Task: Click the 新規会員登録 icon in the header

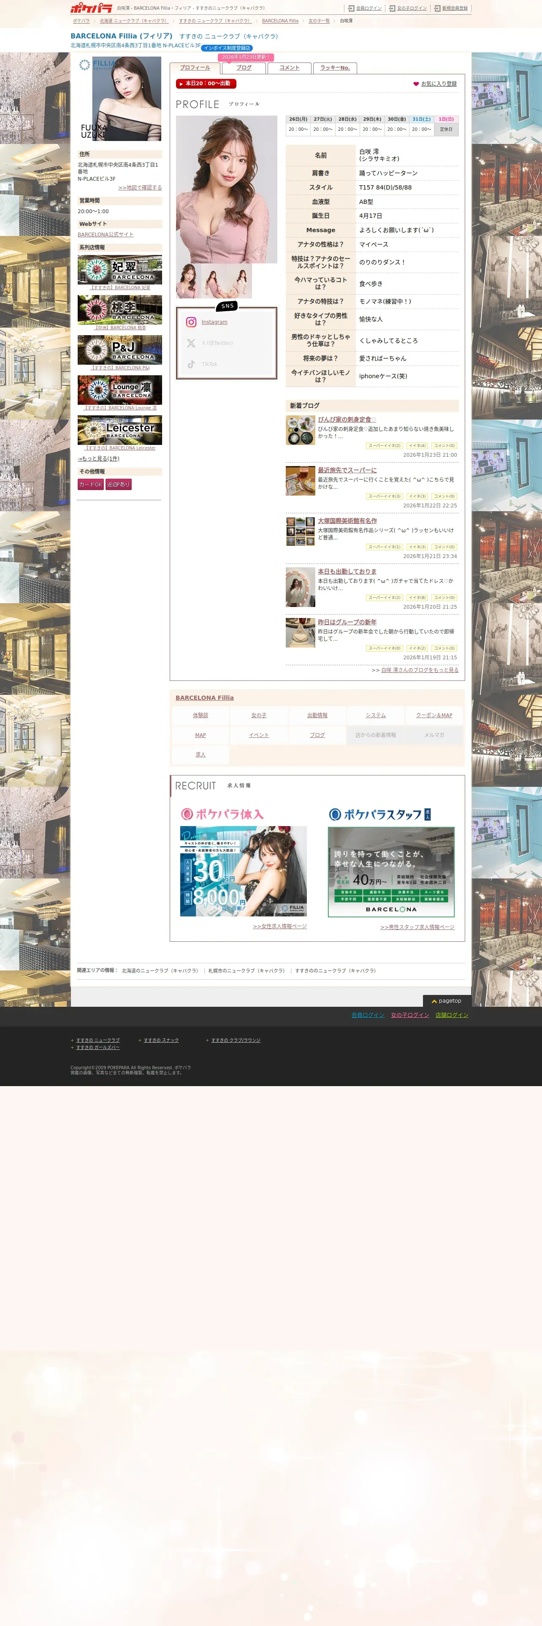Action: coord(437,8)
